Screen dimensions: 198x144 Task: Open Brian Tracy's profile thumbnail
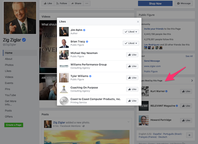click(x=64, y=43)
